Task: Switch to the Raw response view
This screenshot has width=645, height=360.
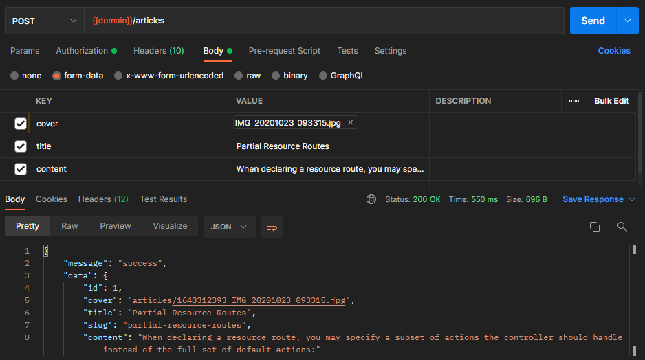Action: point(69,226)
